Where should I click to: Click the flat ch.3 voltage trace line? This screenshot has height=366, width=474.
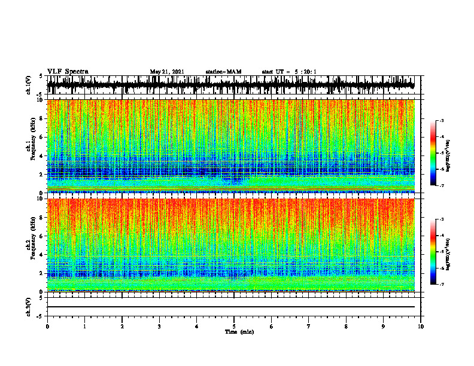230,307
